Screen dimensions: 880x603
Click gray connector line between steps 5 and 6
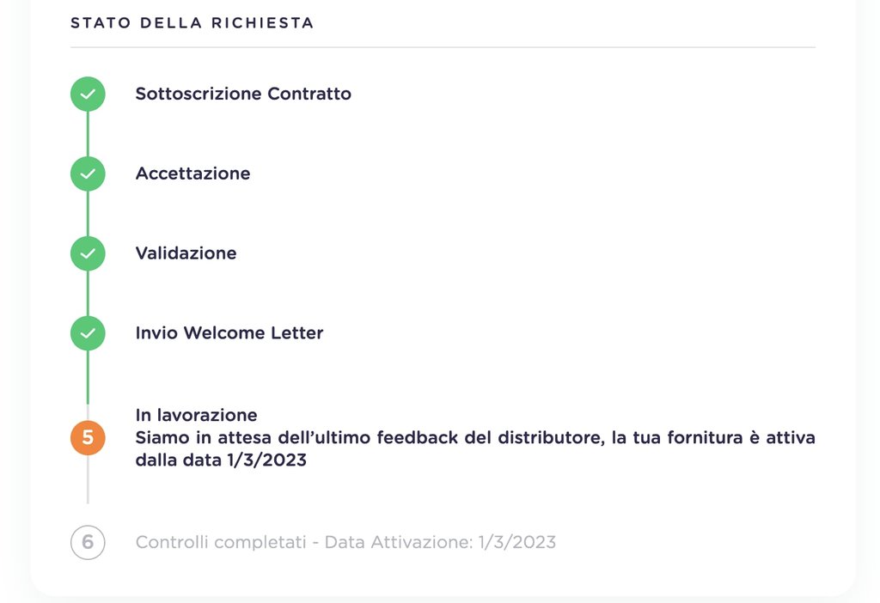(88, 481)
